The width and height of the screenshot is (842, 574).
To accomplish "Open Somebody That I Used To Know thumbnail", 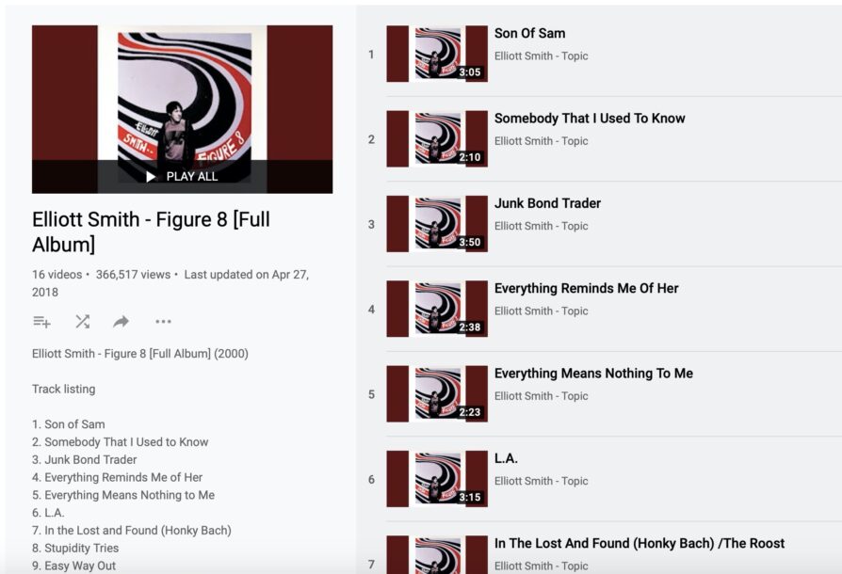I will click(x=437, y=139).
